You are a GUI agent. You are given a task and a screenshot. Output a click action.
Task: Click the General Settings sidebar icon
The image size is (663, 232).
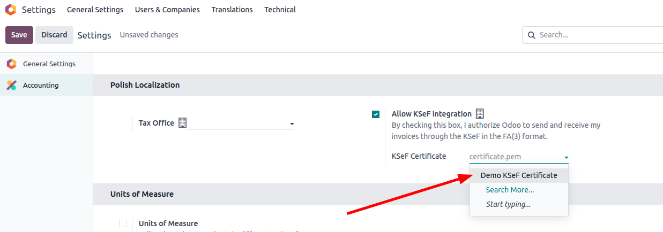(x=11, y=64)
